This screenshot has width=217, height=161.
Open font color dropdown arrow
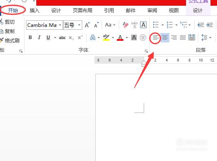pyautogui.click(x=127, y=37)
